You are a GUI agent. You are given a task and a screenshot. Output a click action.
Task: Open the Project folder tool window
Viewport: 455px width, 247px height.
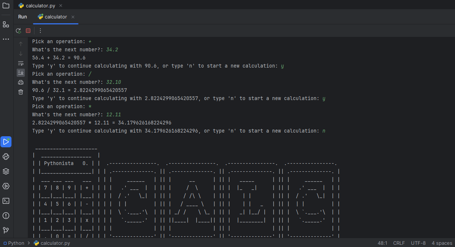coord(6,6)
